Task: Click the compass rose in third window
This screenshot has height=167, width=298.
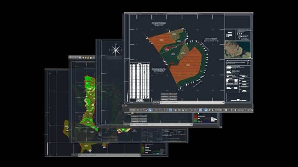Action: click(116, 50)
